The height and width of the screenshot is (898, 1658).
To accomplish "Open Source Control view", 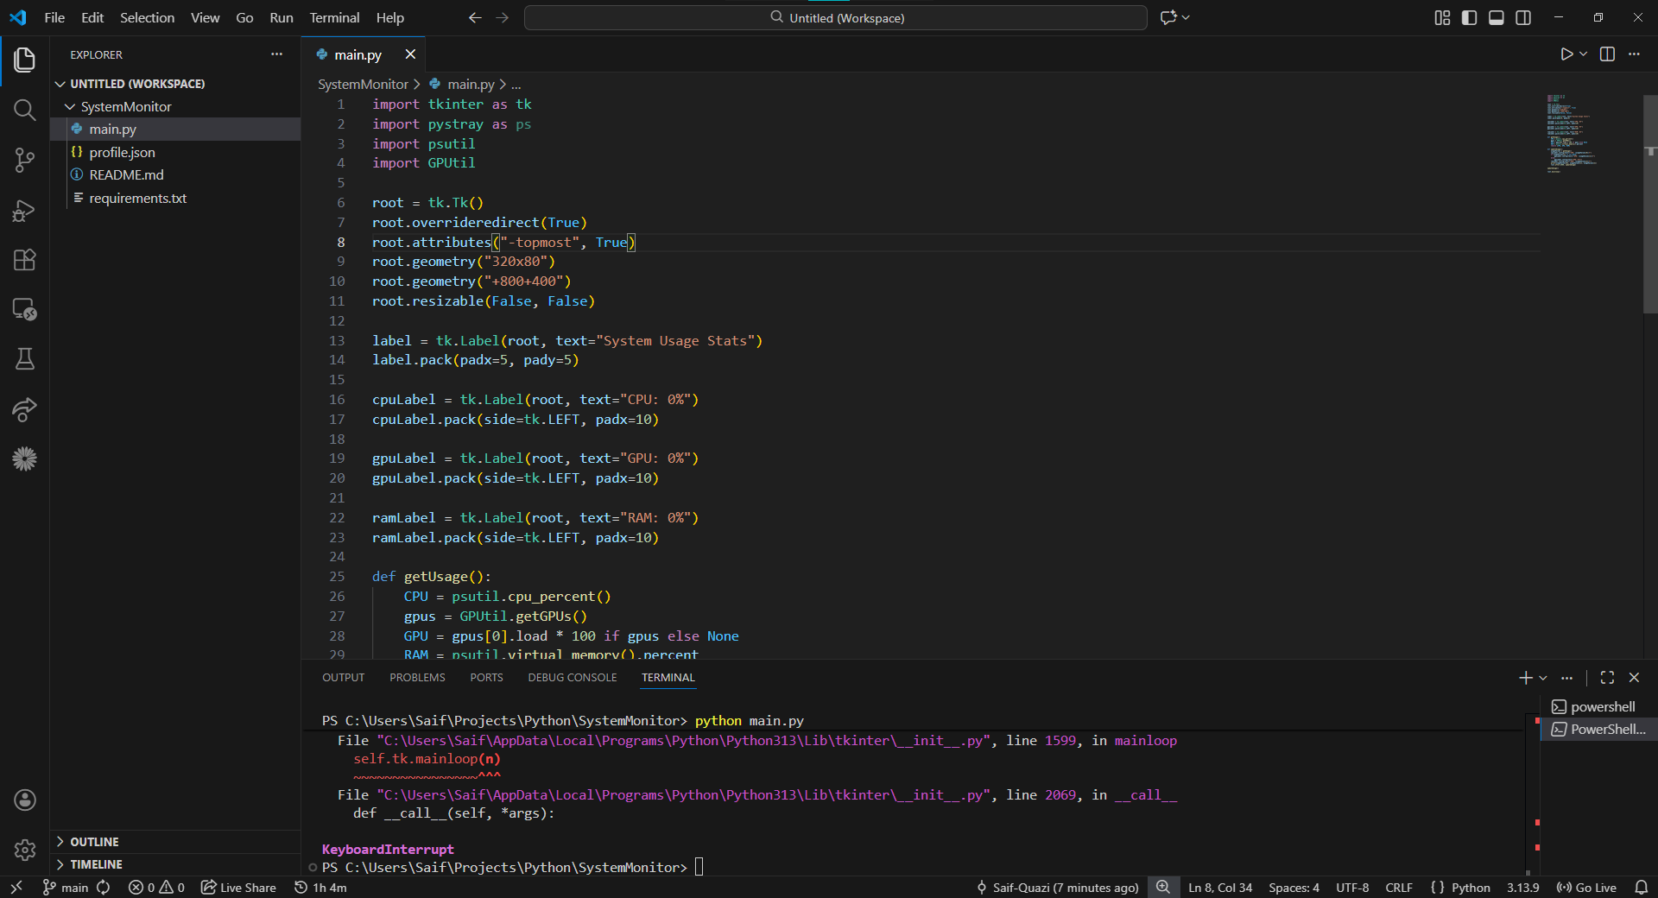I will point(24,160).
